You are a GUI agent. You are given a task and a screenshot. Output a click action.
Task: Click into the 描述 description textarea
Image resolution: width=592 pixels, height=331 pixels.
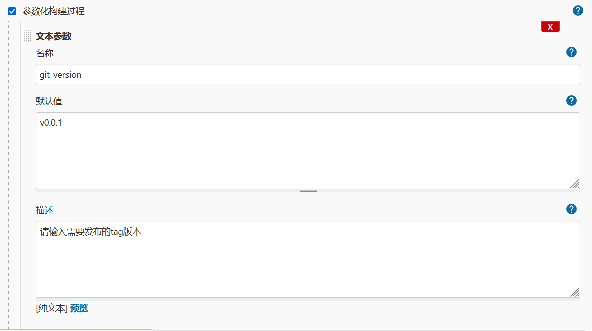tap(308, 259)
